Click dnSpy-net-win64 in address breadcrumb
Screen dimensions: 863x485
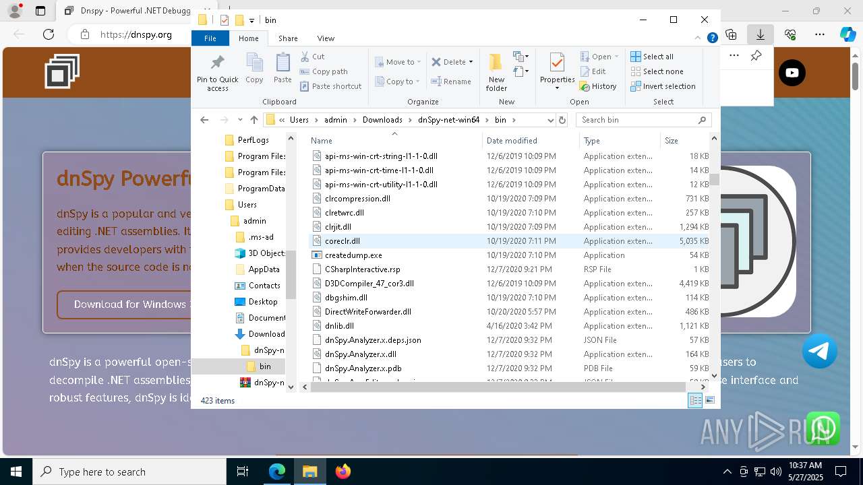pyautogui.click(x=448, y=120)
